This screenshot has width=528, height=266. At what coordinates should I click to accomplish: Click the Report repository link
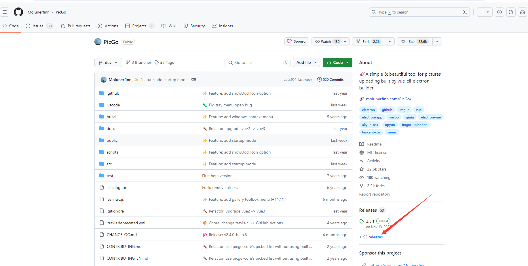coord(375,194)
